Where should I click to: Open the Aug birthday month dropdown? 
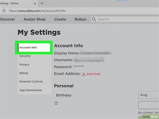tap(149, 95)
